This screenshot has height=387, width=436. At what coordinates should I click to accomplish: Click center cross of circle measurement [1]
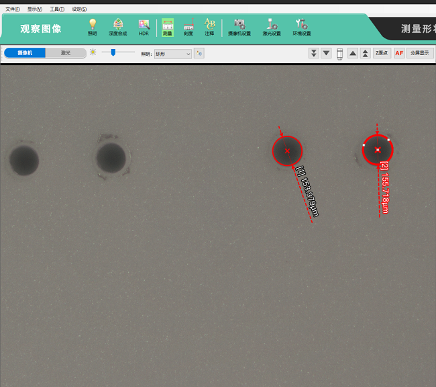(287, 151)
